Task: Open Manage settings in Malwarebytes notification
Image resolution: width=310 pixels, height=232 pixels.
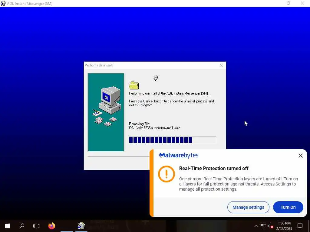Action: click(248, 207)
